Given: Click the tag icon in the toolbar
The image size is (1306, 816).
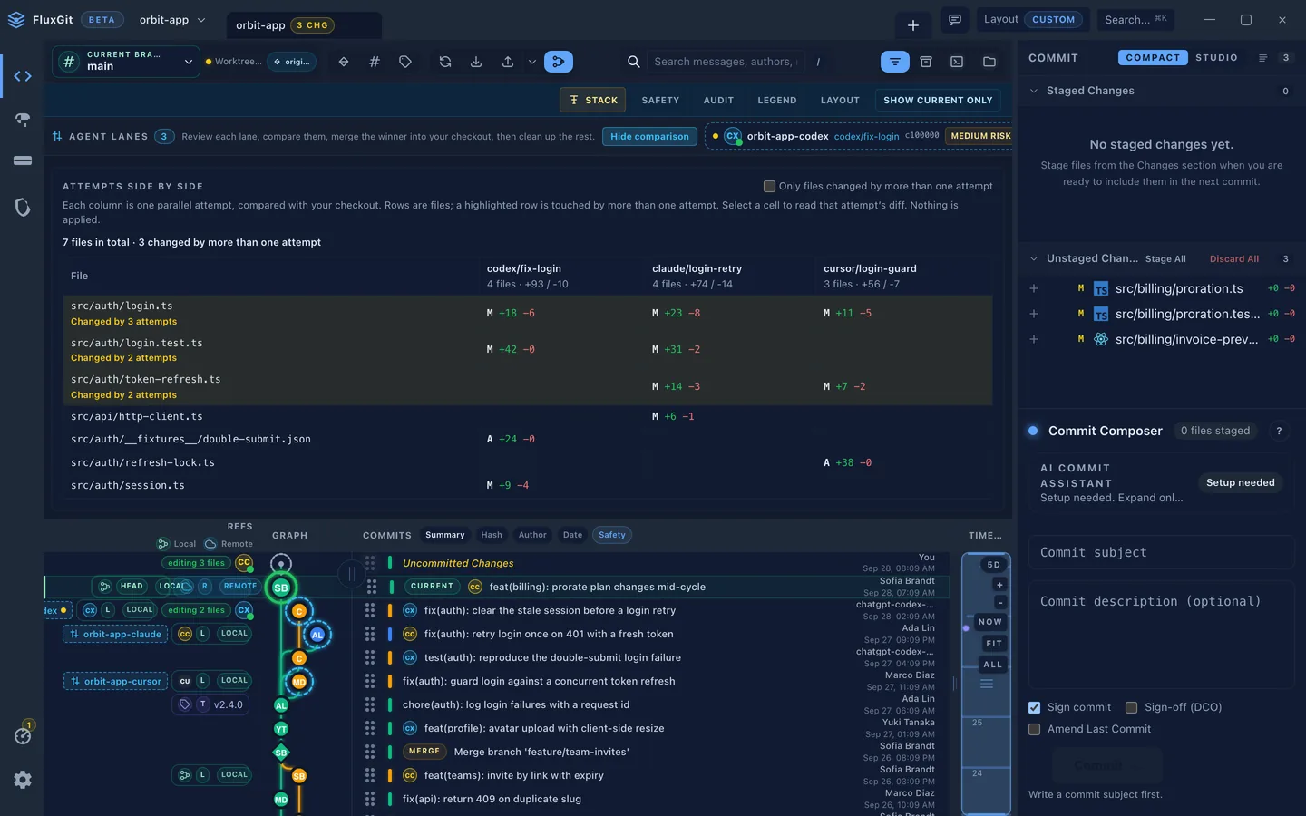Looking at the screenshot, I should point(405,62).
